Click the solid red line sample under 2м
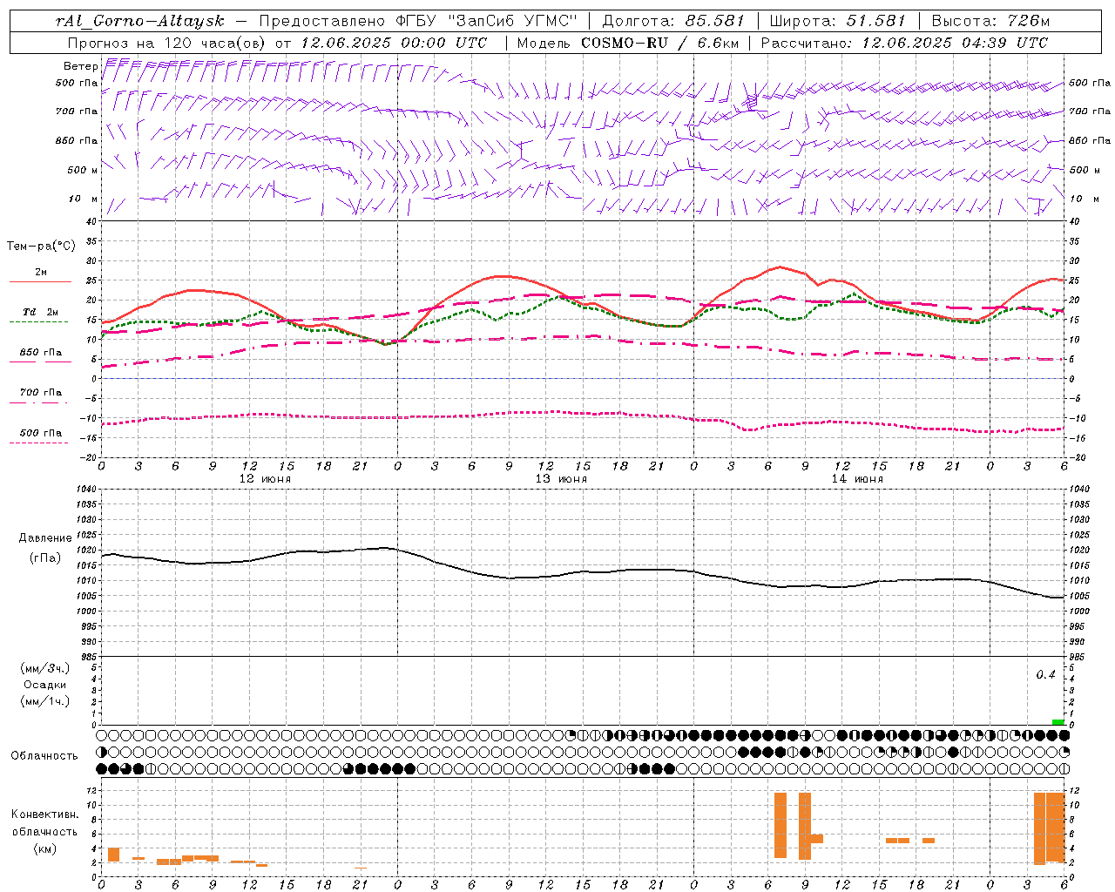Viewport: 1115px width, 892px height. click(x=40, y=281)
